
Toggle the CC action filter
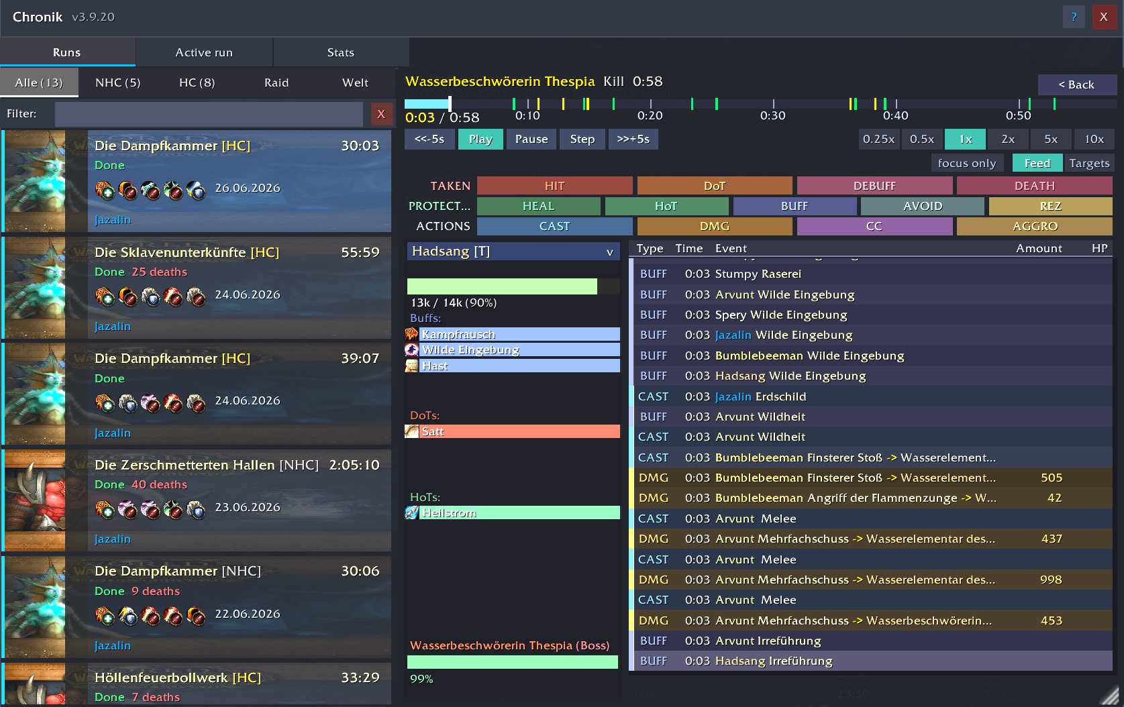point(874,226)
